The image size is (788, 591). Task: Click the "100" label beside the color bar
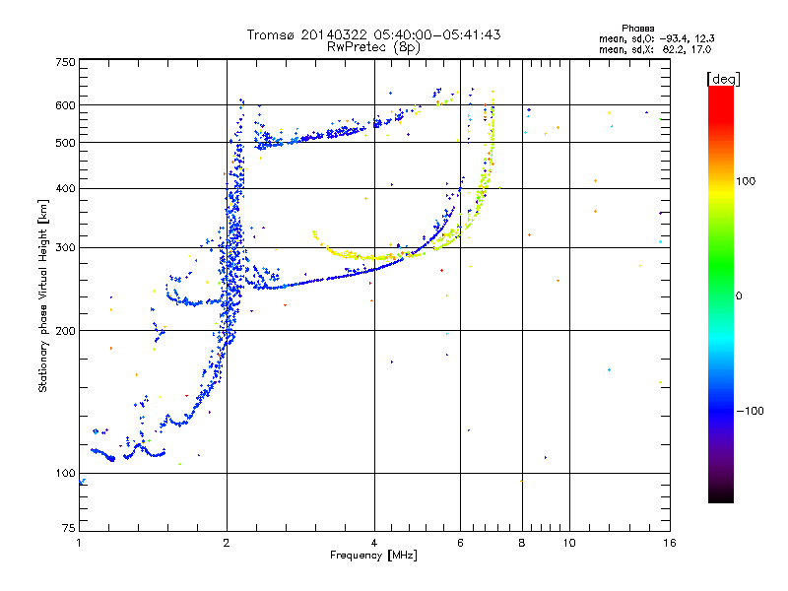click(746, 181)
